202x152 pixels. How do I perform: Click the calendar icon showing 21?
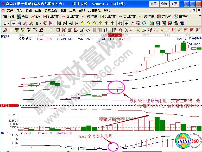click(x=151, y=23)
